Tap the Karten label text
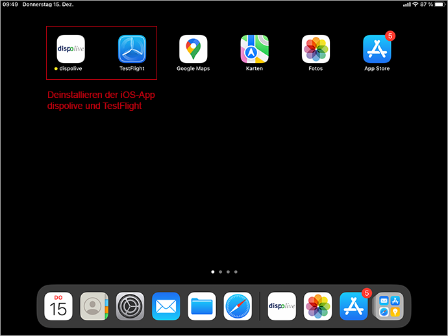The height and width of the screenshot is (336, 448). click(255, 69)
